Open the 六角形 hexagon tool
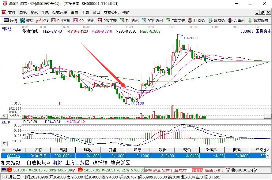Viewport: 272px width, 180px height. 236,20
